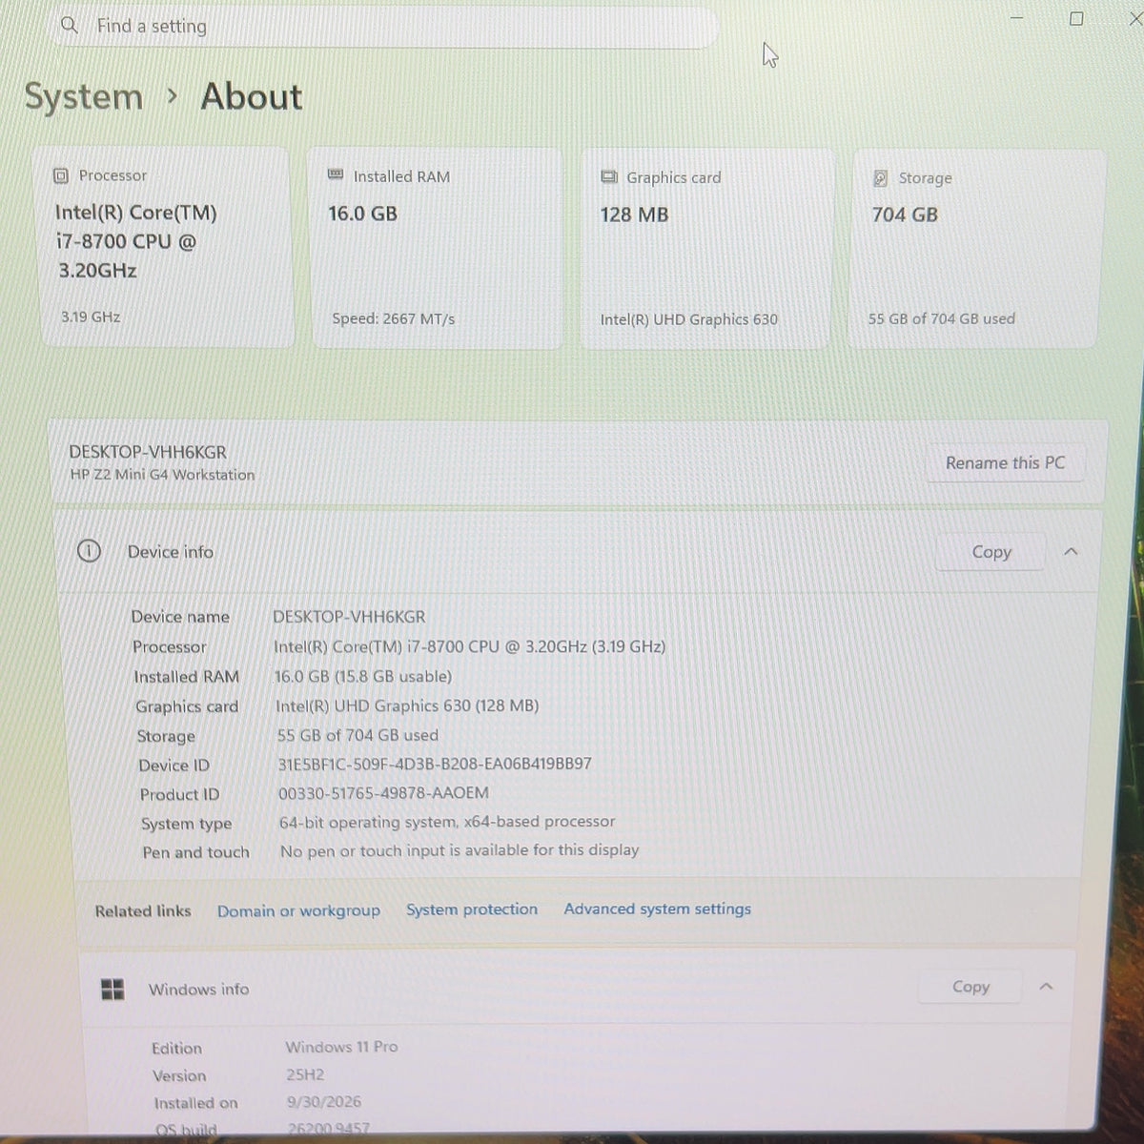Click the Device info circle icon

(x=89, y=551)
